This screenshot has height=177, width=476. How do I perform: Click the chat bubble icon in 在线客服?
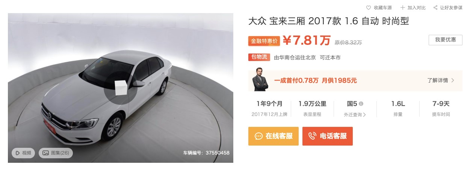tap(259, 136)
